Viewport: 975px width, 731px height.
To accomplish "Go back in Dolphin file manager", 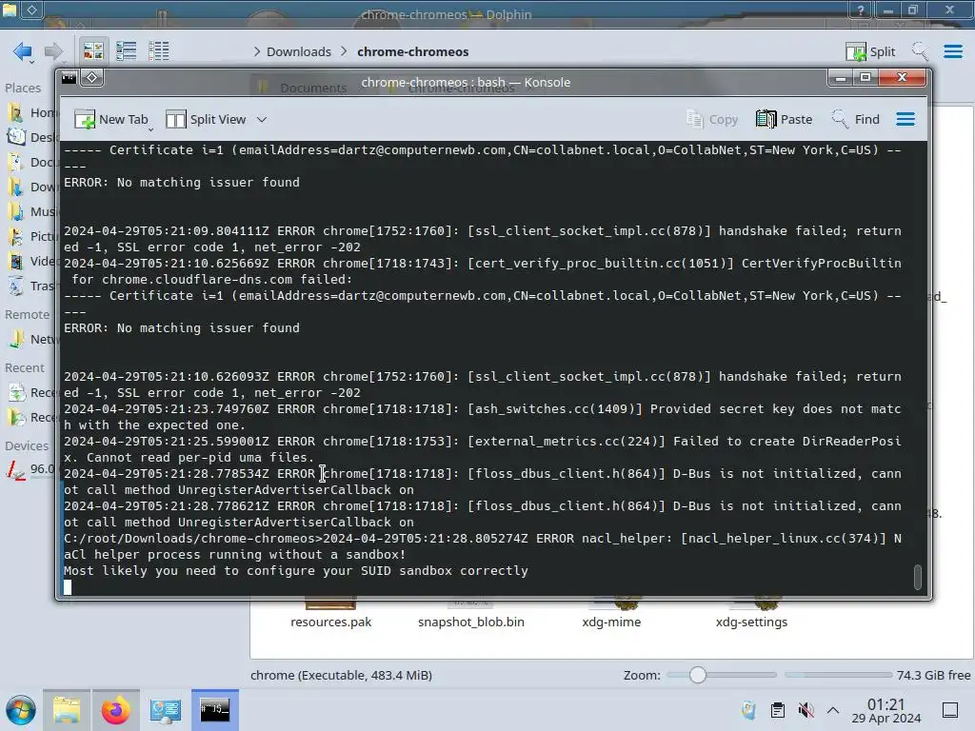I will click(x=23, y=51).
